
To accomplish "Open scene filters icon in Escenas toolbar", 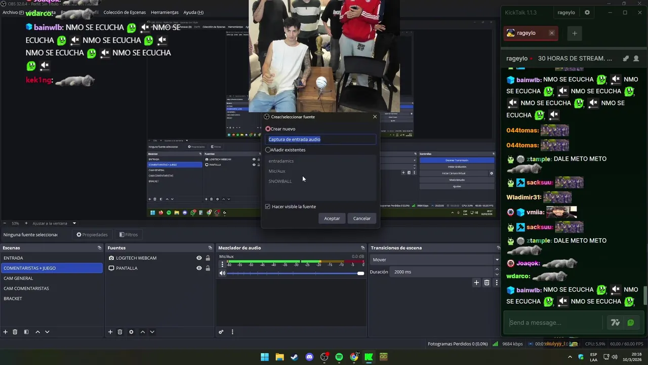I will point(26,332).
